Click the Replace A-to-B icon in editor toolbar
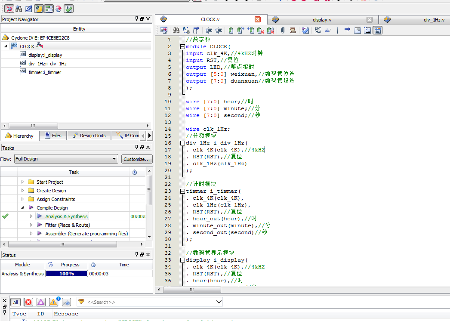This screenshot has height=321, width=450. click(x=186, y=30)
